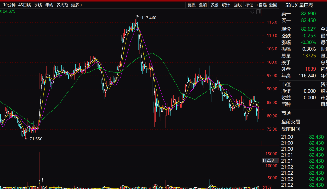Add SBUX to watchlist via +自选
Image resolution: width=327 pixels, height=189 pixels.
[261, 5]
